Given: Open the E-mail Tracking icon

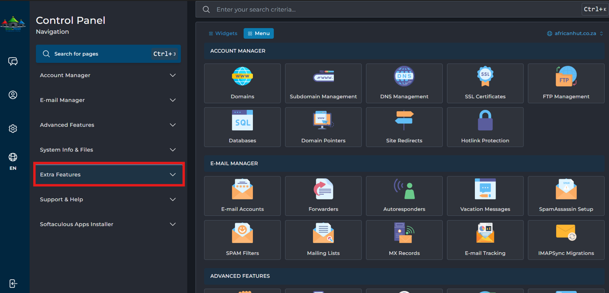Looking at the screenshot, I should pos(485,240).
